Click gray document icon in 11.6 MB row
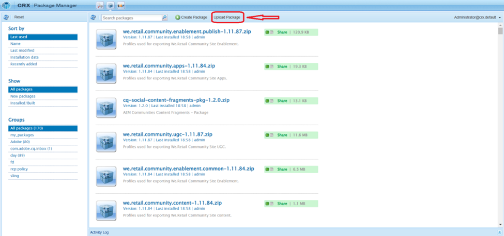 tap(271, 135)
